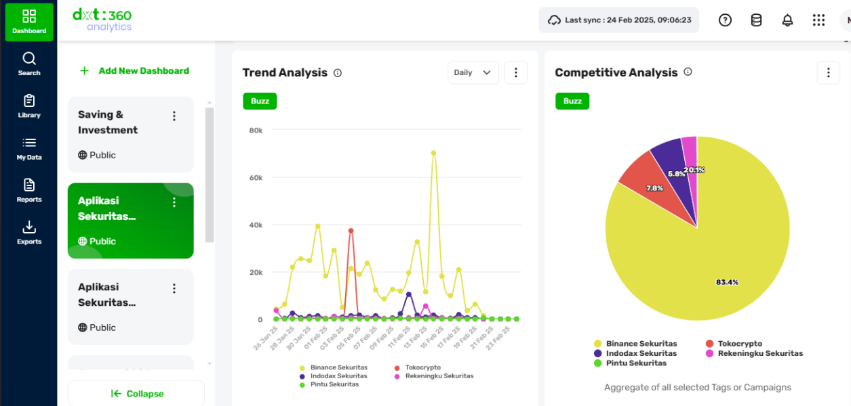Toggle Binance Sekuritas in pie chart legend
Screen dimensions: 851x406
[635, 344]
